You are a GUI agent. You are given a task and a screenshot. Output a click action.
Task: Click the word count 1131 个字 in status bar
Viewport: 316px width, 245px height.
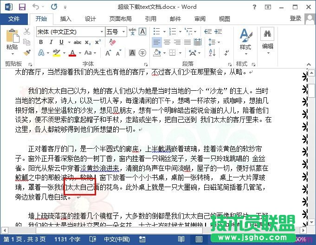pos(67,240)
